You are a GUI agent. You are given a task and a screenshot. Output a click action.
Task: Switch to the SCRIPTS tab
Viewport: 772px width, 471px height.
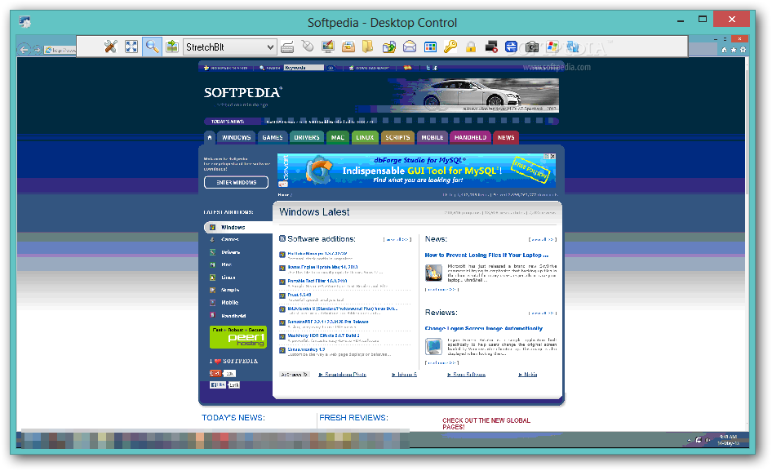[397, 137]
